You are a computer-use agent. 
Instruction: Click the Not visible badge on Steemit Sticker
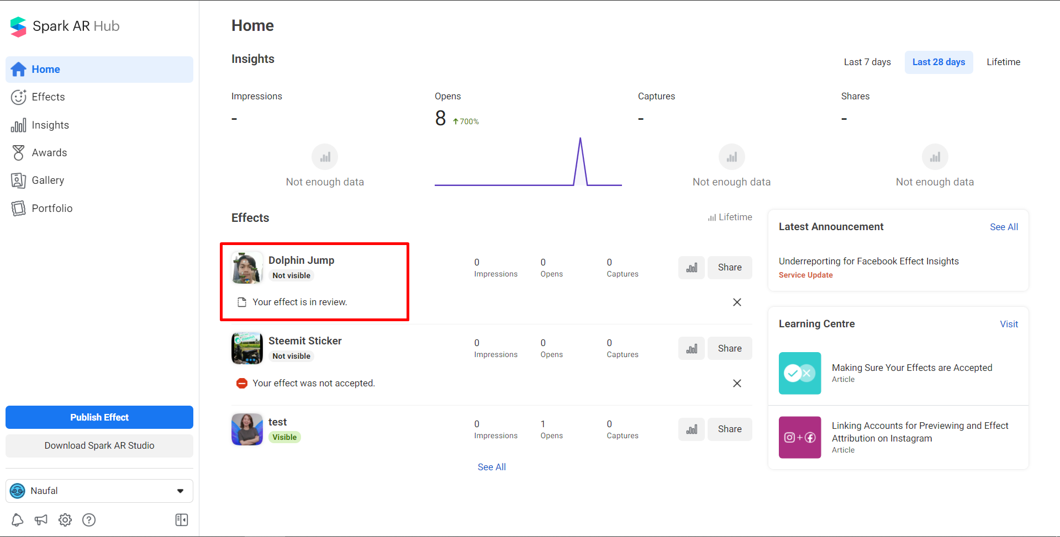pyautogui.click(x=291, y=357)
